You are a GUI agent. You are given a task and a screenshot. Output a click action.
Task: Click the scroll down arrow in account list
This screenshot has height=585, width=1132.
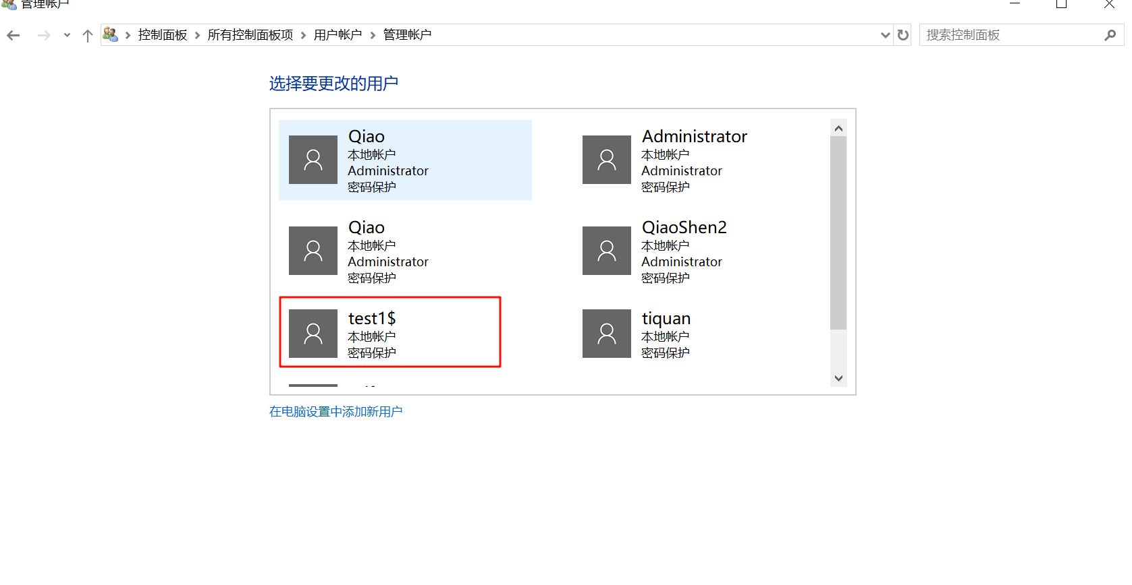coord(838,378)
